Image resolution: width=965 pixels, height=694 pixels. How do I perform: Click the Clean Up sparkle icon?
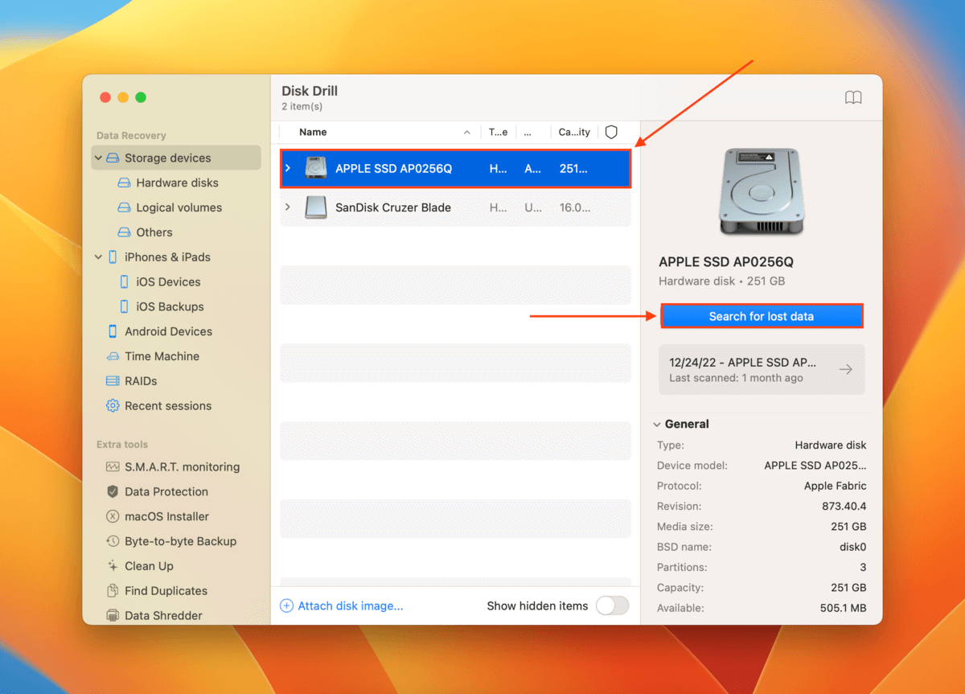tap(113, 566)
